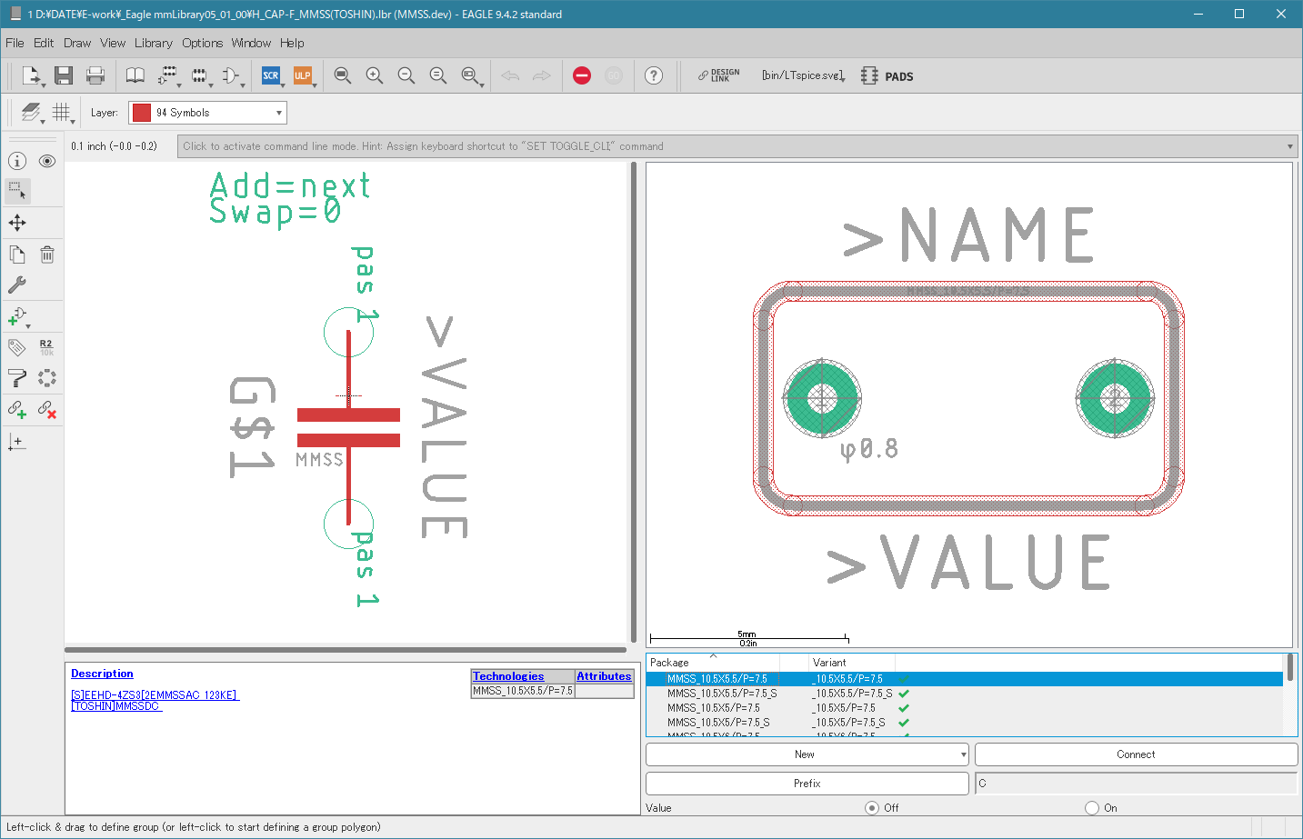Image resolution: width=1303 pixels, height=839 pixels.
Task: Click the Save library disk icon
Action: coord(63,75)
